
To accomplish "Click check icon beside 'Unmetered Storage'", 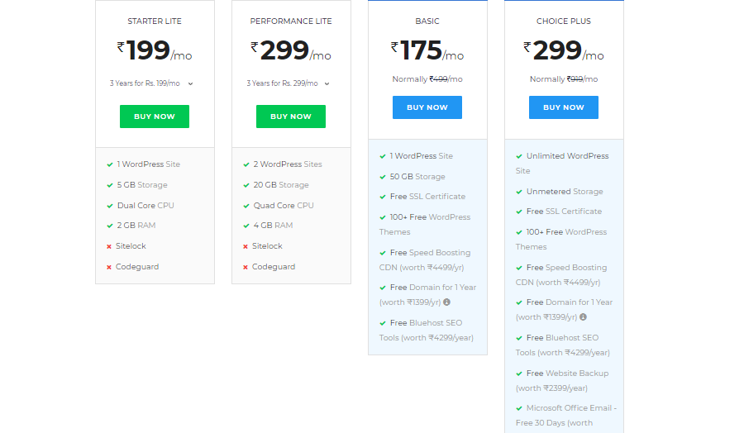I will click(519, 192).
